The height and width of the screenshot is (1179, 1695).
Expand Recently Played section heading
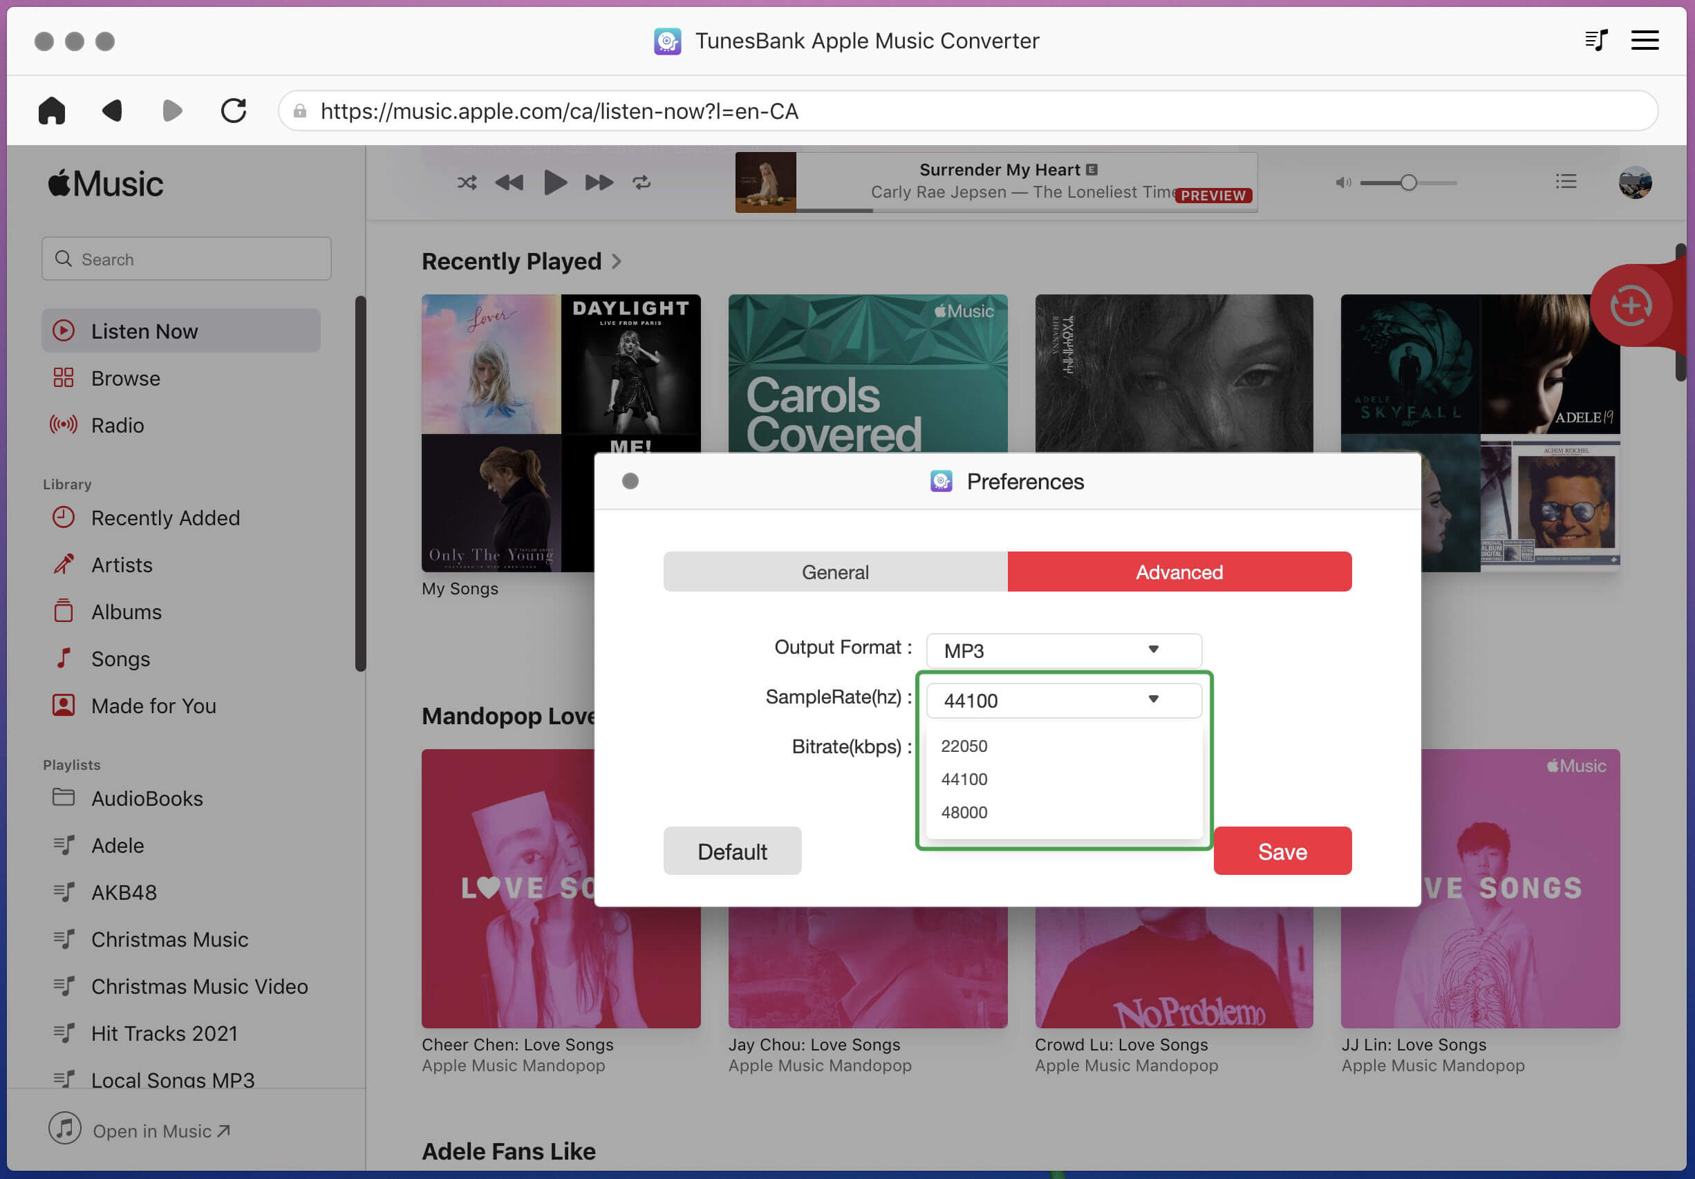tap(521, 261)
